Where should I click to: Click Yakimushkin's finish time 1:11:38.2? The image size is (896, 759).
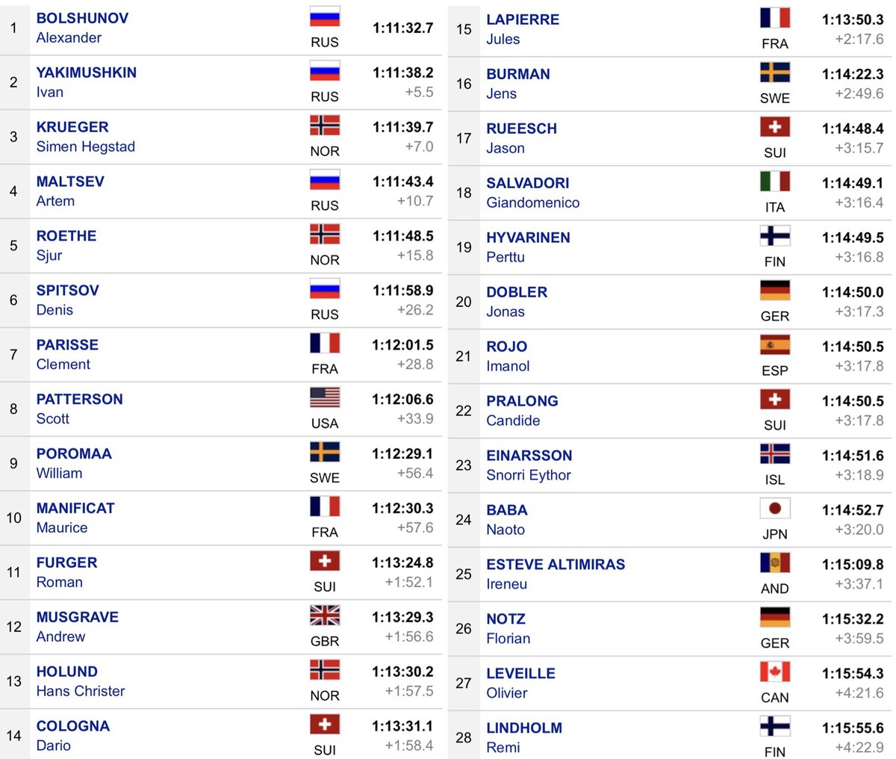point(402,72)
